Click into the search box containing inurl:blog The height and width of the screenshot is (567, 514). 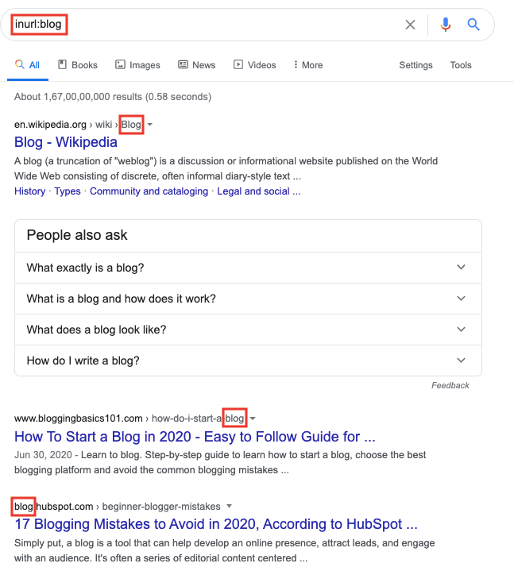(222, 25)
